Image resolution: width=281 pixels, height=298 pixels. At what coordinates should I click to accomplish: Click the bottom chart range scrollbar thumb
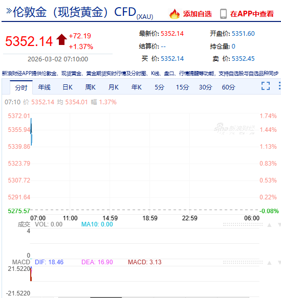click(106, 297)
